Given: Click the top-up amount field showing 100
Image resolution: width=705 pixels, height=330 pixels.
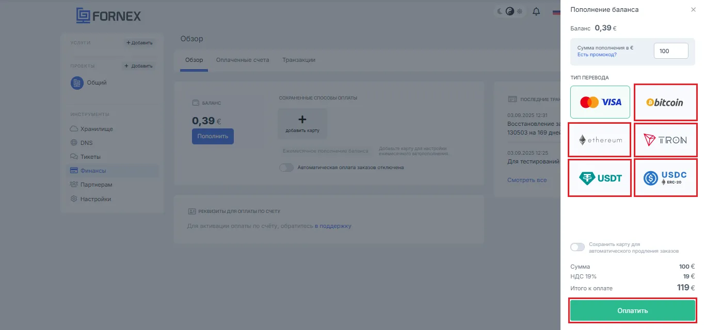Looking at the screenshot, I should tap(671, 51).
